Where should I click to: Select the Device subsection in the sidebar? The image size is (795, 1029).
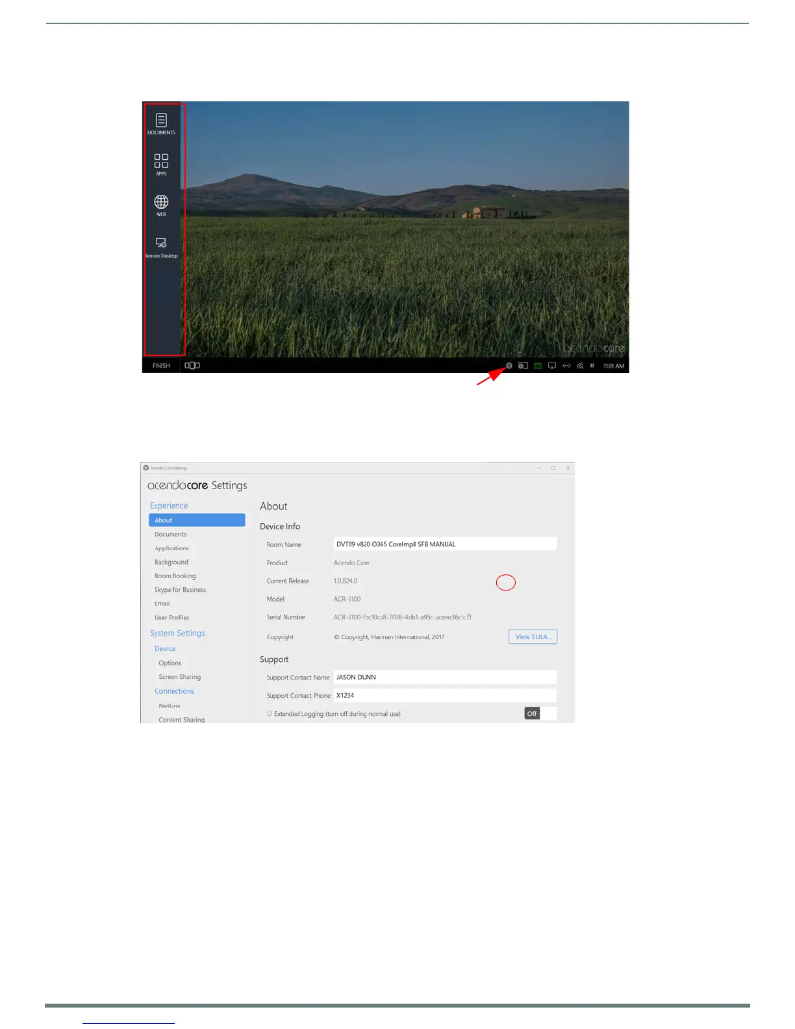pos(165,649)
